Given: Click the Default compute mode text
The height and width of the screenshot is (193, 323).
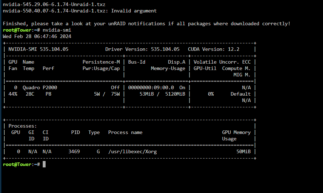Looking at the screenshot, I should click(x=241, y=94).
